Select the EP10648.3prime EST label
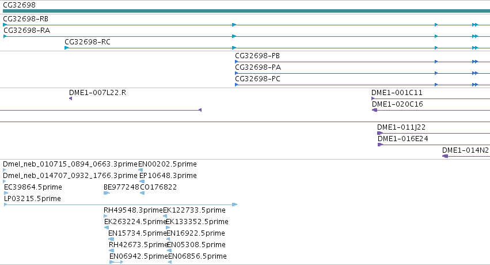The width and height of the screenshot is (490, 265). pos(168,176)
